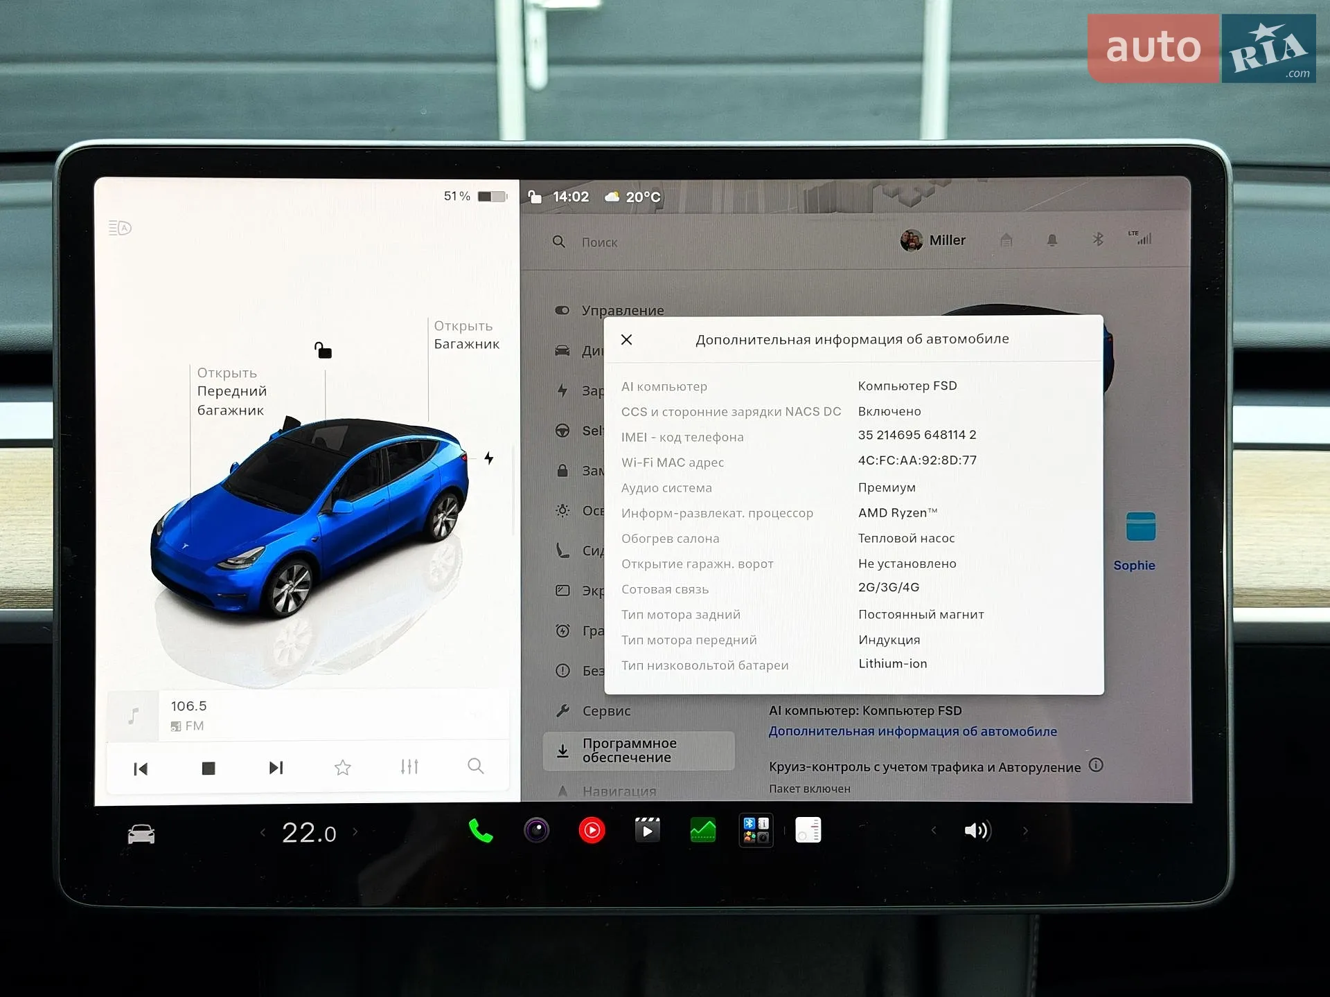The image size is (1330, 997).
Task: Open the Управление controls menu
Action: click(610, 310)
